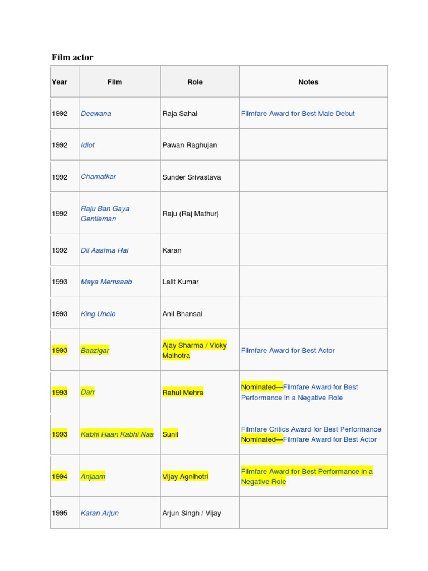Click the role text 'Karan'
Viewport: 428px width, 571px height.
pos(172,250)
